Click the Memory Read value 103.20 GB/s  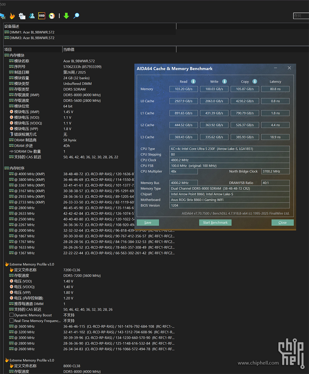point(184,89)
